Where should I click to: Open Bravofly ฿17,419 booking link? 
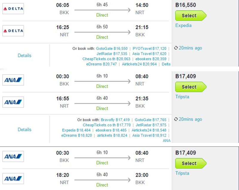[115, 120]
